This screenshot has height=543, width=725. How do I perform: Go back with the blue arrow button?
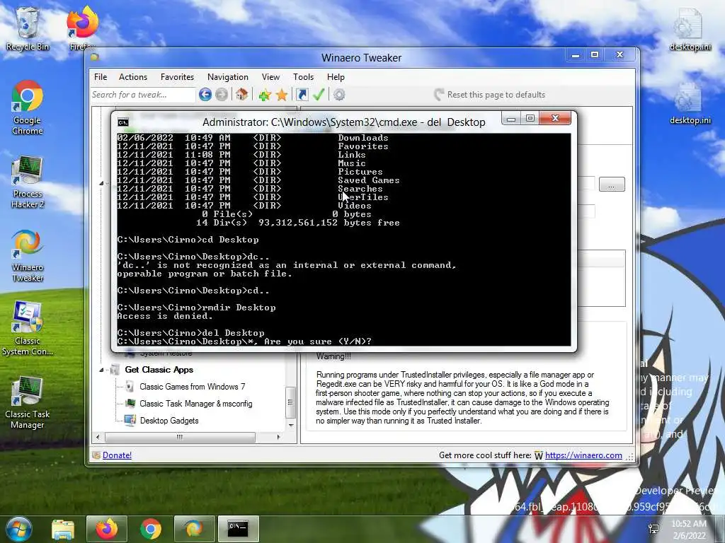pyautogui.click(x=205, y=95)
